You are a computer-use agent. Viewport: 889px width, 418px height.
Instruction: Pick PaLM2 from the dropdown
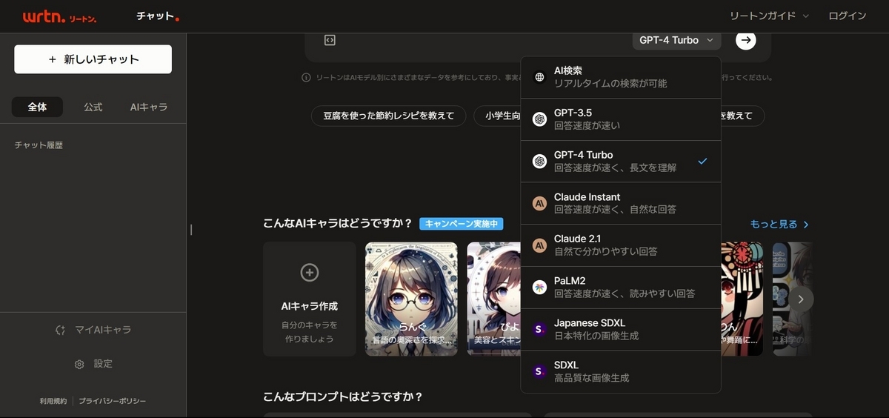point(621,288)
